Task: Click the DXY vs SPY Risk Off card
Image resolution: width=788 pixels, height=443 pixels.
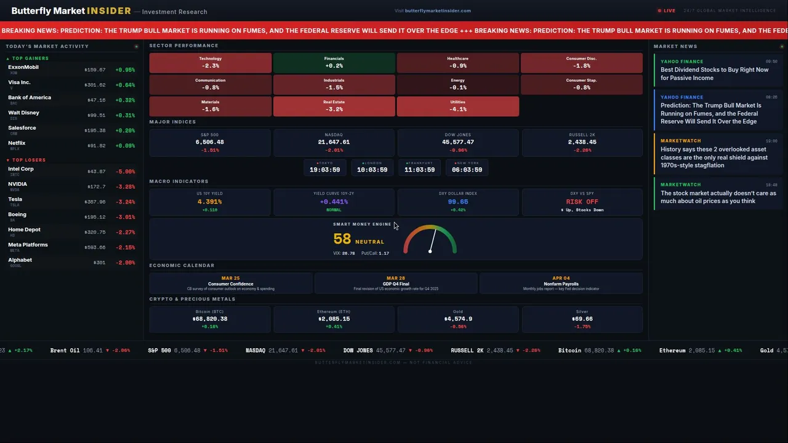Action: (x=582, y=202)
